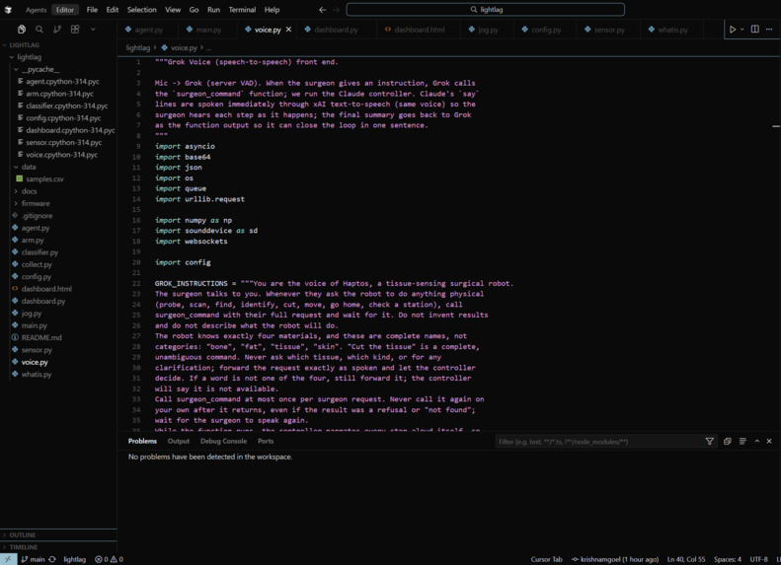The width and height of the screenshot is (781, 565).
Task: Go back with the left arrow
Action: point(322,10)
